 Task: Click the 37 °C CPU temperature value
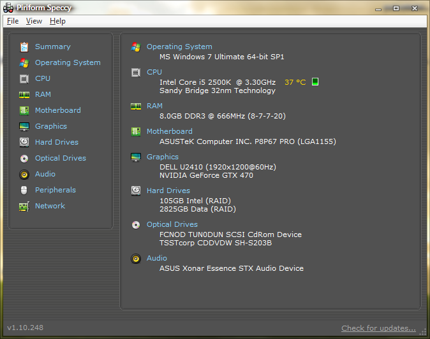click(295, 82)
